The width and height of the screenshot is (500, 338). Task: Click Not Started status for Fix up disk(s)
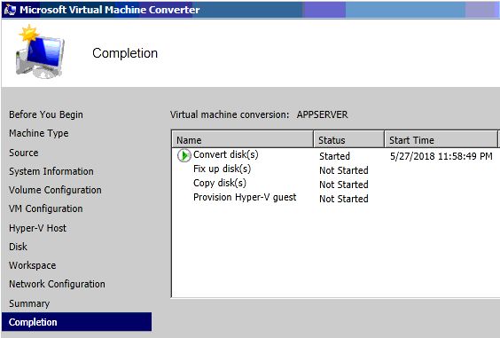point(344,170)
